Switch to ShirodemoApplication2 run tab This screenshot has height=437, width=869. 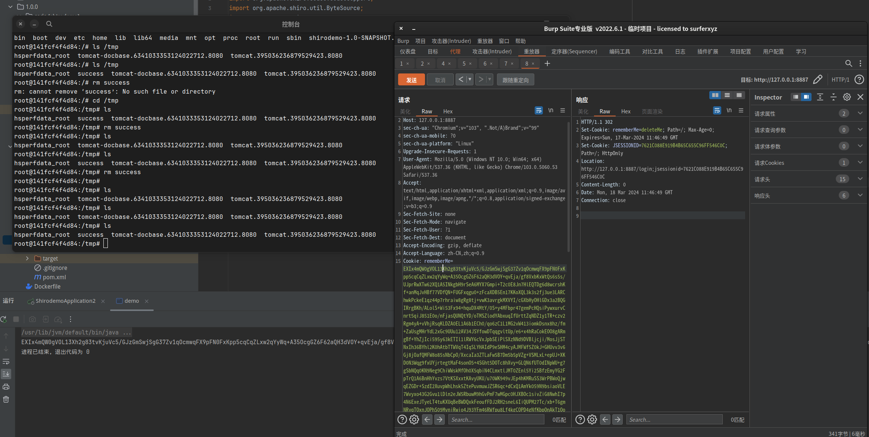(65, 301)
